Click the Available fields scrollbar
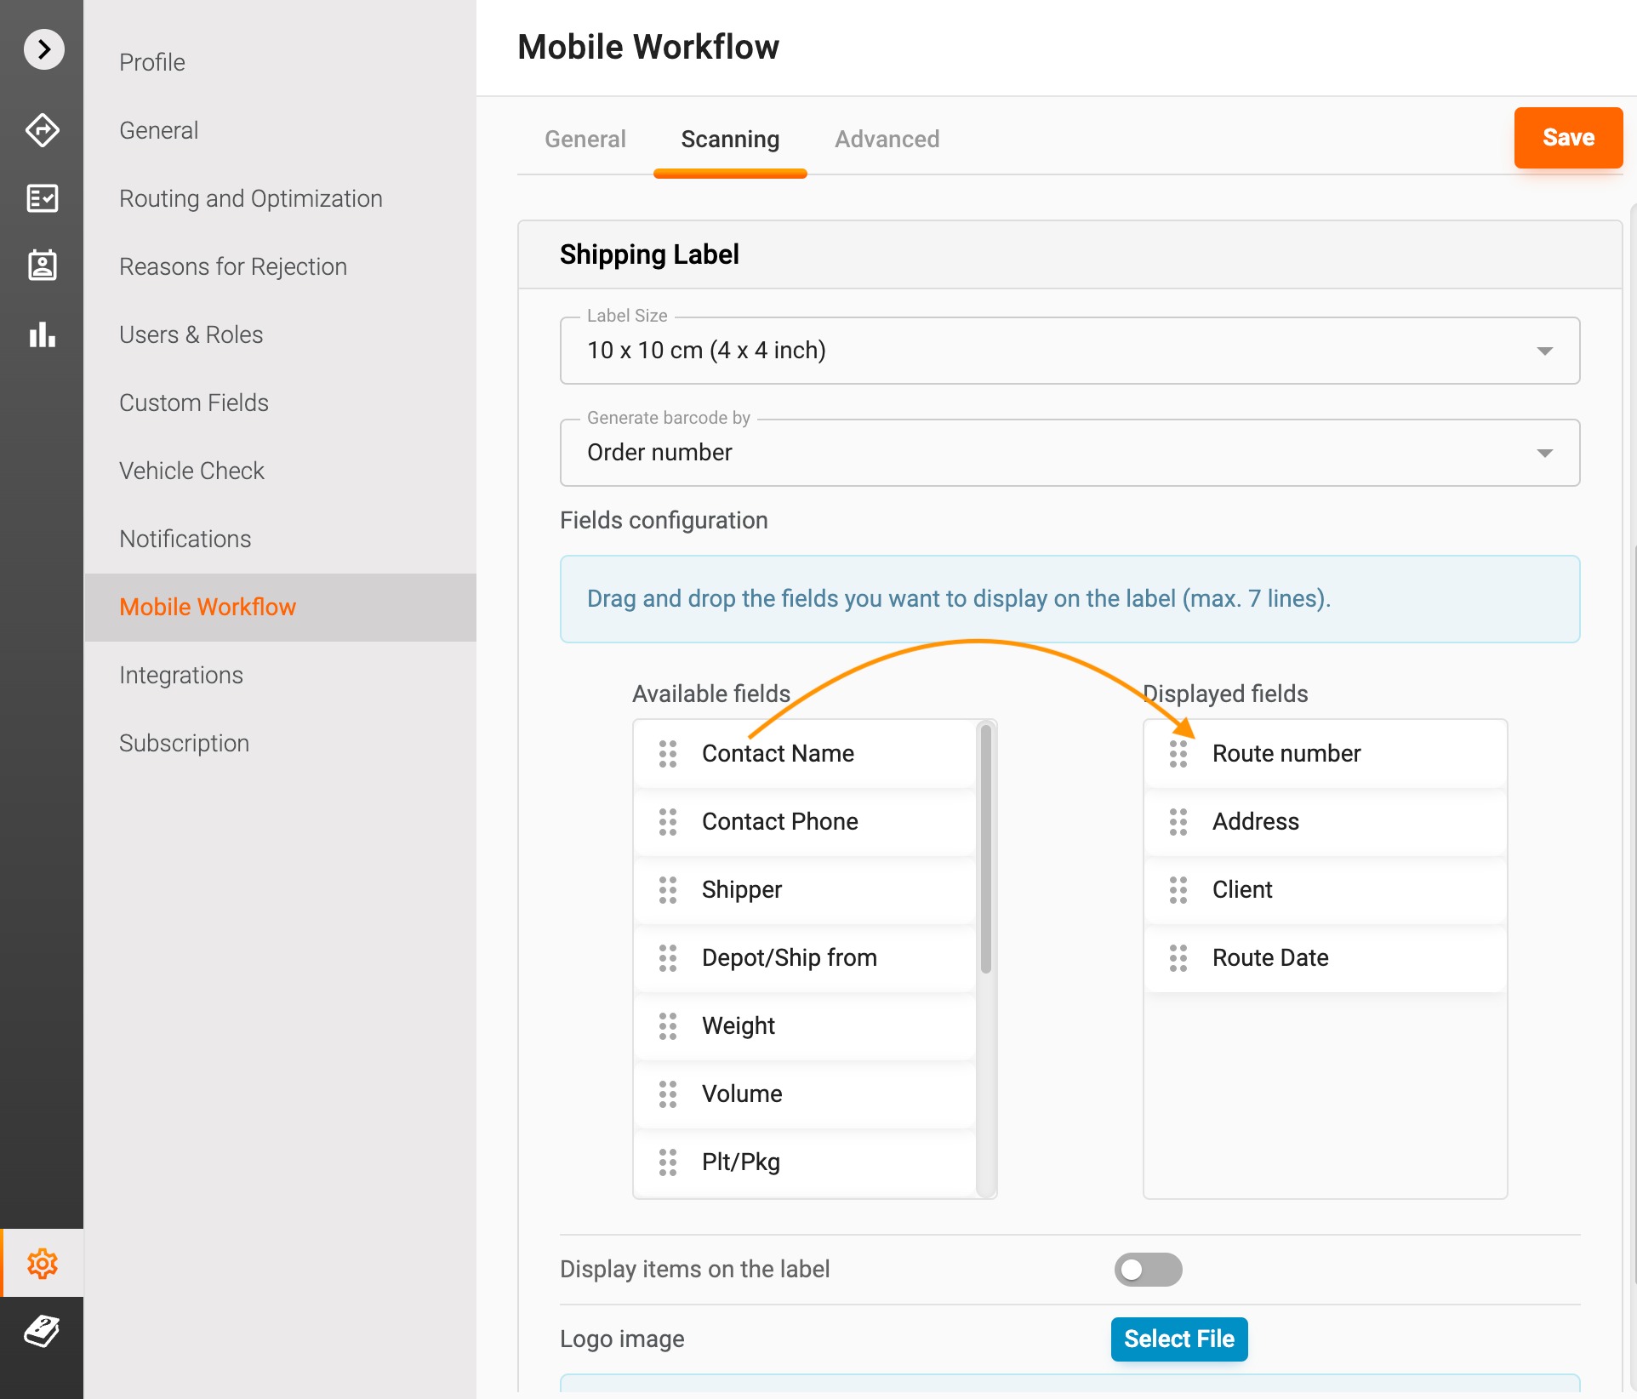 tap(986, 851)
